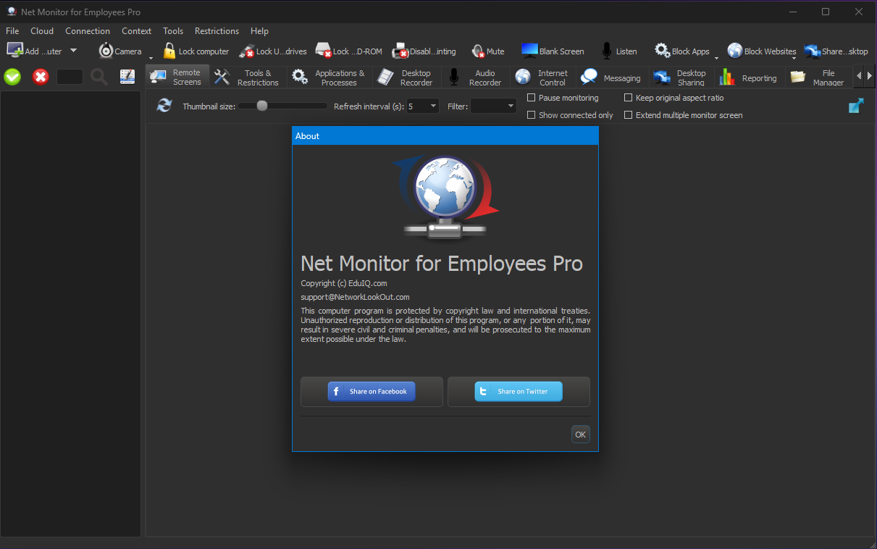
Task: Open the Context menu bar item
Action: pyautogui.click(x=137, y=31)
